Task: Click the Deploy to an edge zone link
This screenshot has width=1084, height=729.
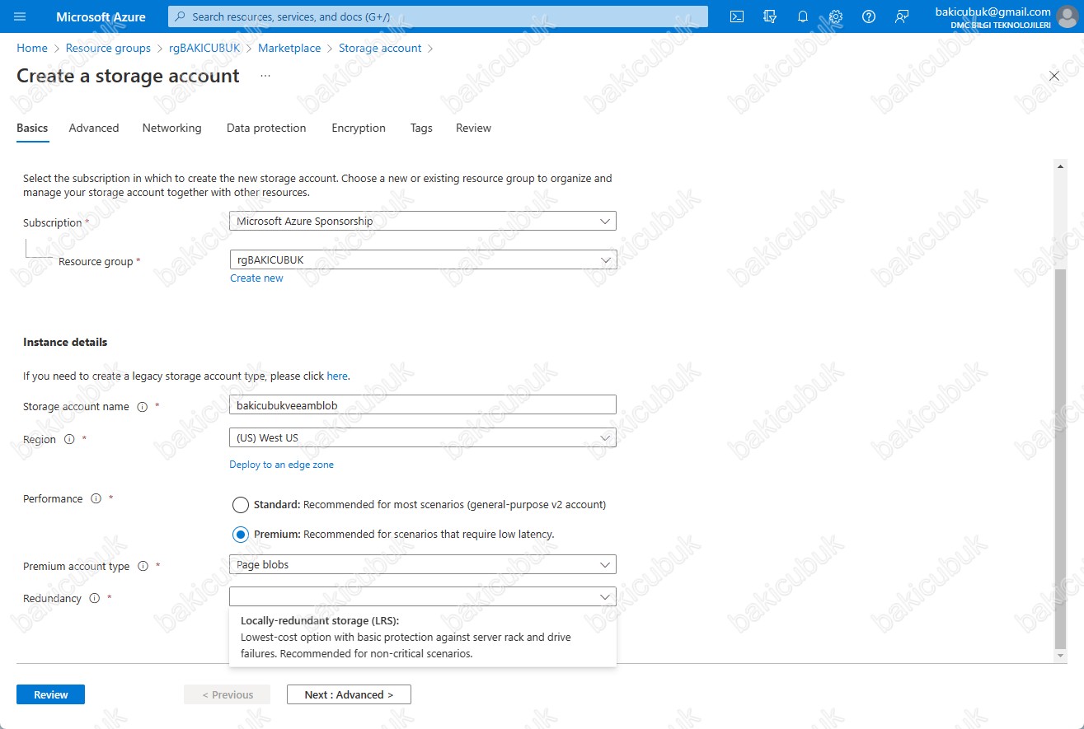Action: (x=281, y=465)
